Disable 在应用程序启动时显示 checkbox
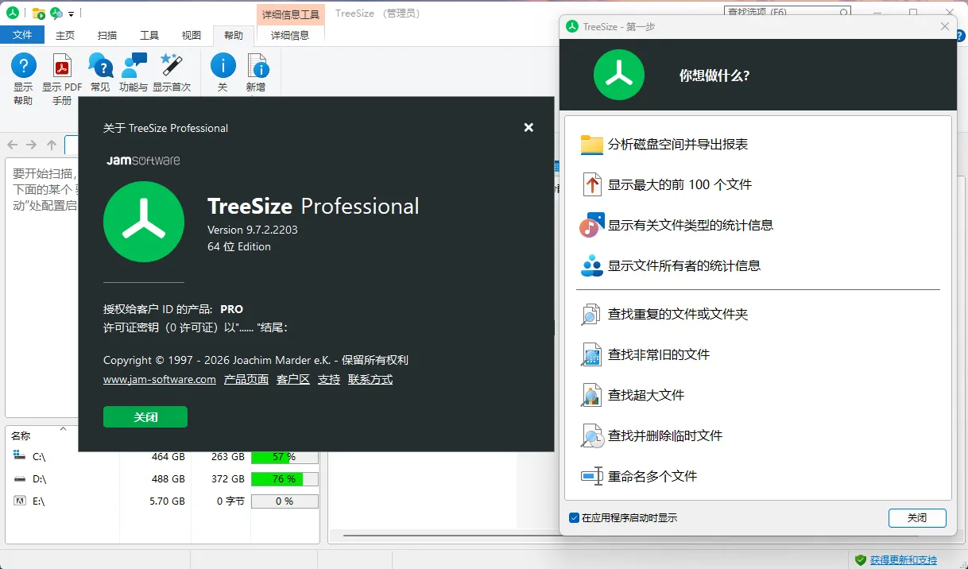The width and height of the screenshot is (968, 569). (x=572, y=517)
